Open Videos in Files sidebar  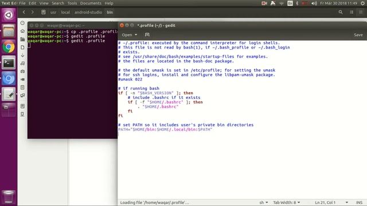(22, 80)
